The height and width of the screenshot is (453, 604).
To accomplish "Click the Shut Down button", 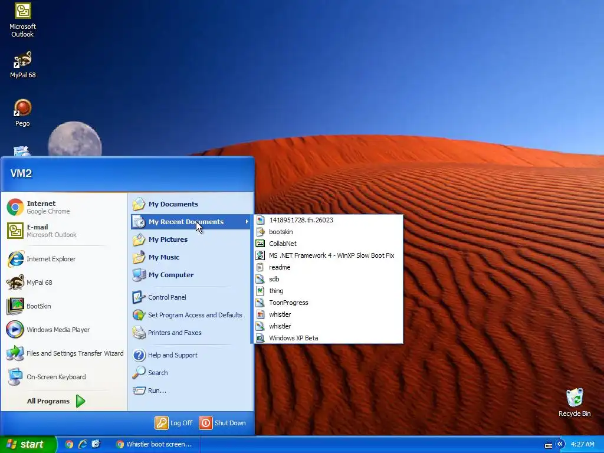I will pyautogui.click(x=222, y=423).
